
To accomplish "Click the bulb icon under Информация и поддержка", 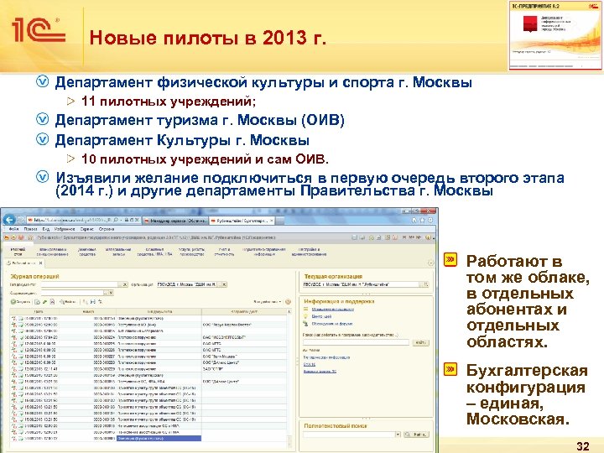I will (306, 316).
